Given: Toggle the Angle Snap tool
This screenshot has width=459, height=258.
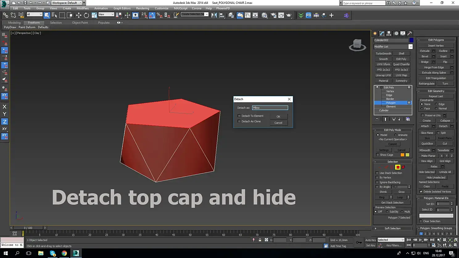Looking at the screenshot, I should tap(152, 15).
